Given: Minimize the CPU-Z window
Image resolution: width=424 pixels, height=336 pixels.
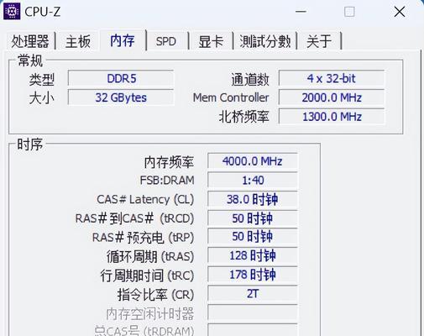Looking at the screenshot, I should click(301, 12).
